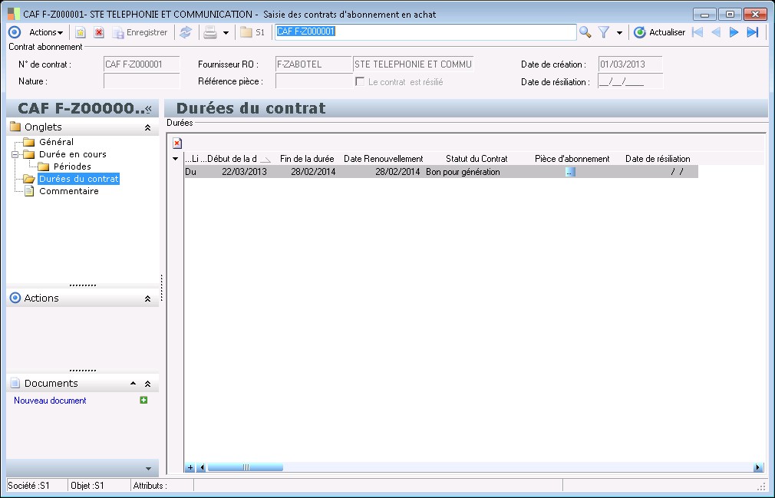775x498 pixels.
Task: Collapse the left panel with double chevron
Action: coord(148,109)
